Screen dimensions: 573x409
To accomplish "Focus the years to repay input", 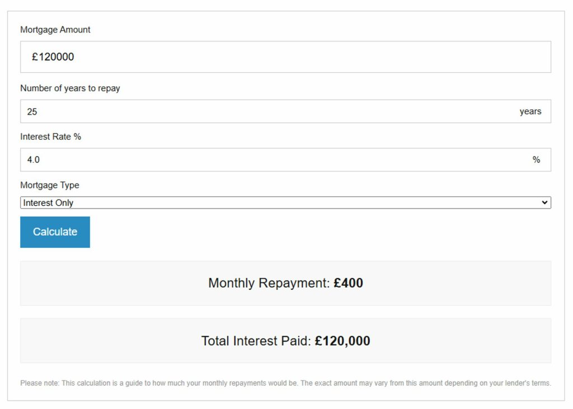I will (x=269, y=111).
